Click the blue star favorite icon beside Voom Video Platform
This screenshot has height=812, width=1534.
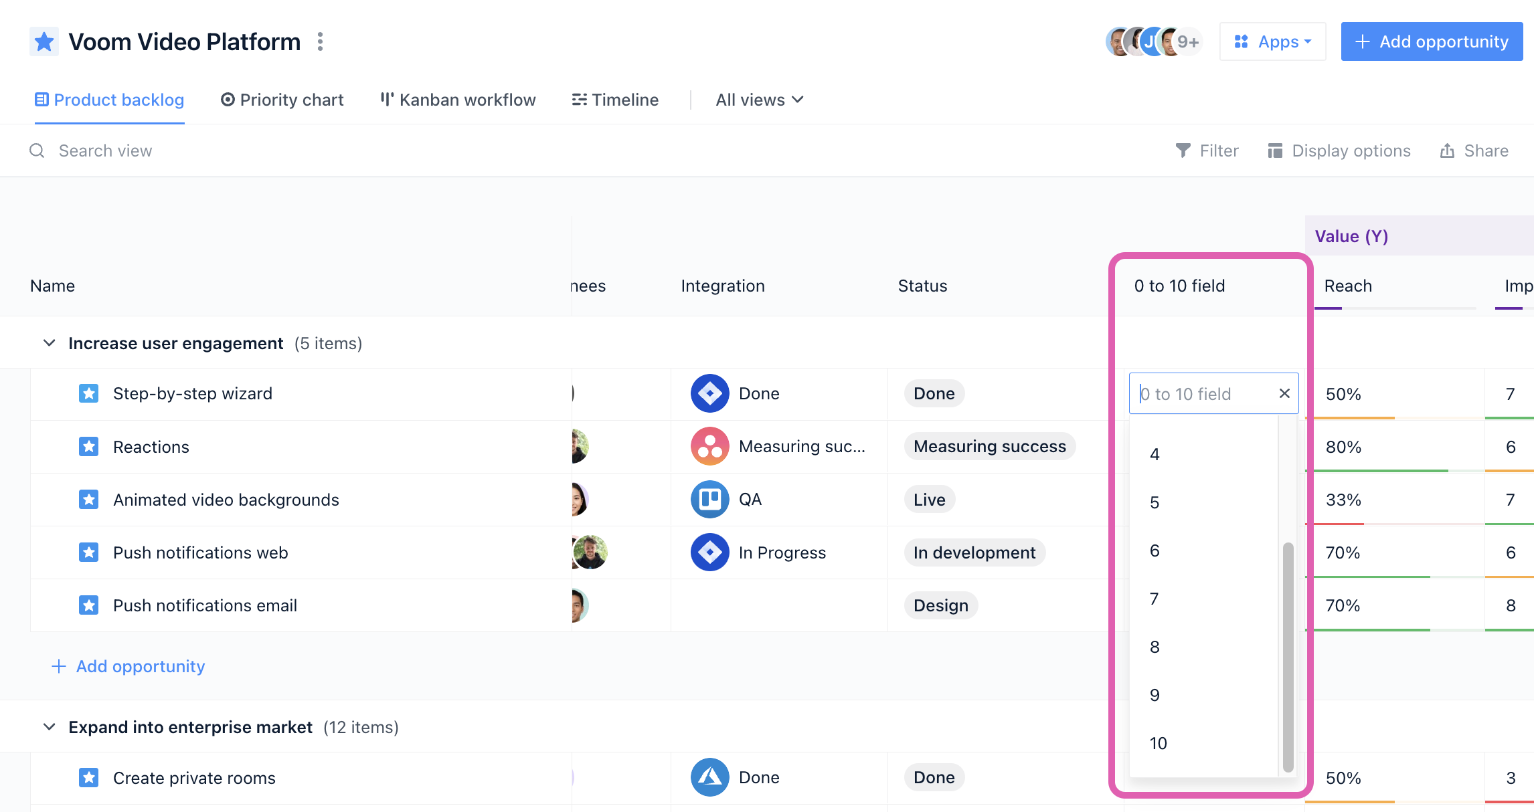44,41
